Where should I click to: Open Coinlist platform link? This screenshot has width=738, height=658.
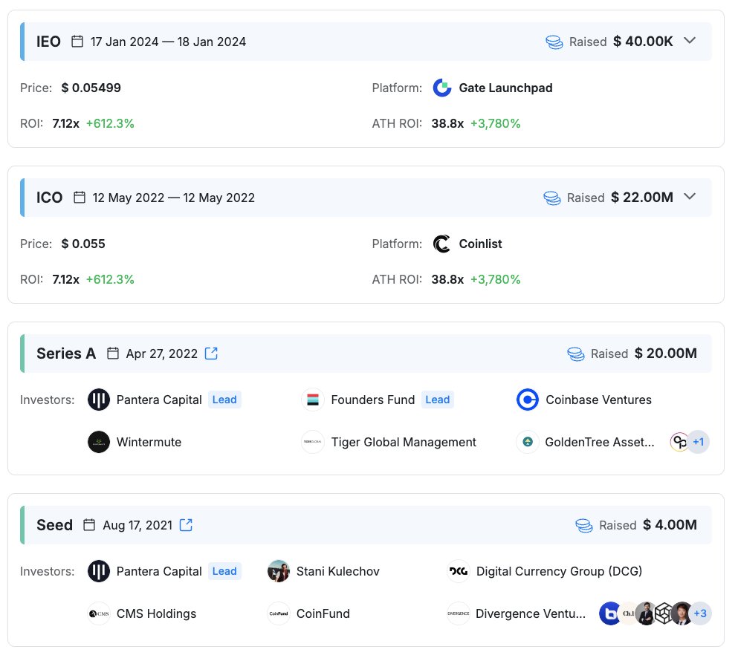click(x=480, y=244)
